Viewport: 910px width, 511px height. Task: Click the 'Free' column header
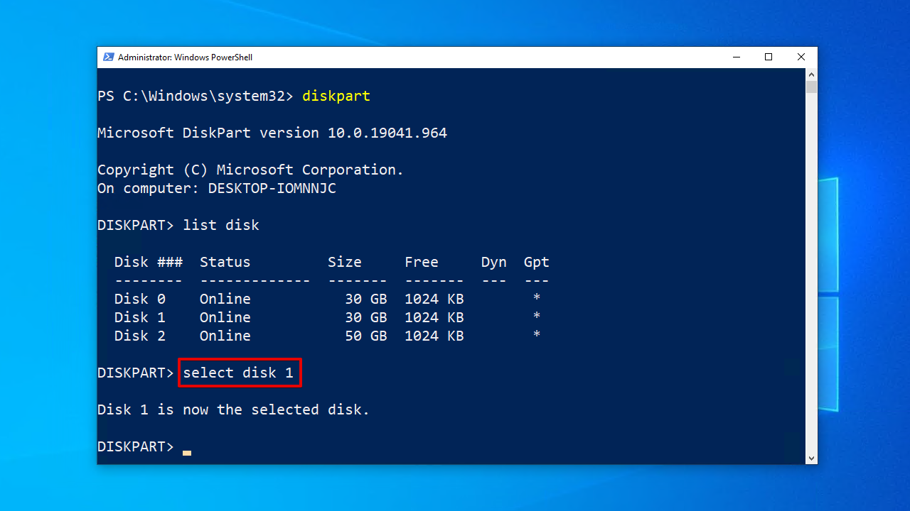(422, 262)
